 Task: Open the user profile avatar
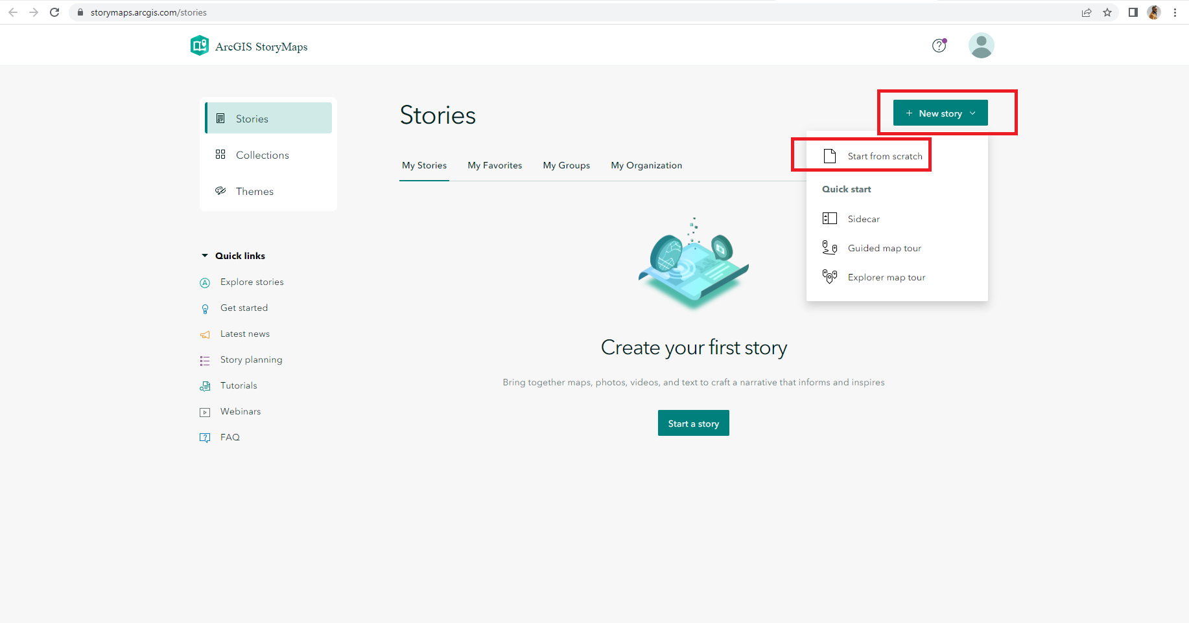(x=981, y=45)
